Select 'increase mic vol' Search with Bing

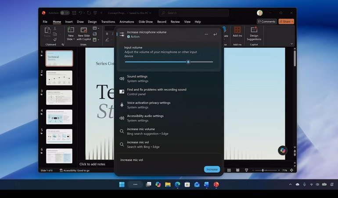pyautogui.click(x=169, y=145)
